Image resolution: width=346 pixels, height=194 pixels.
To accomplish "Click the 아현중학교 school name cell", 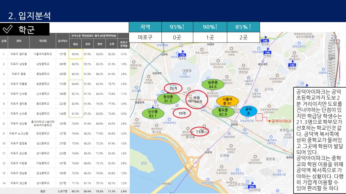I will click(x=43, y=163).
